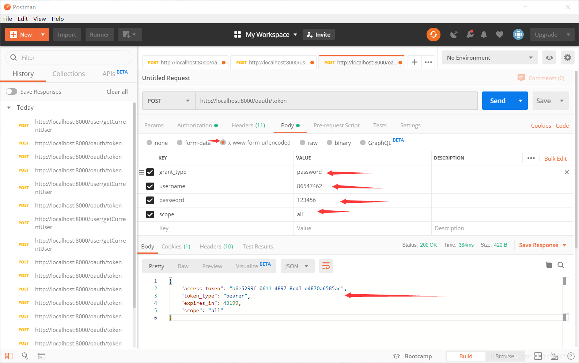The height and width of the screenshot is (363, 579).
Task: Open the No Environment selector
Action: [490, 57]
